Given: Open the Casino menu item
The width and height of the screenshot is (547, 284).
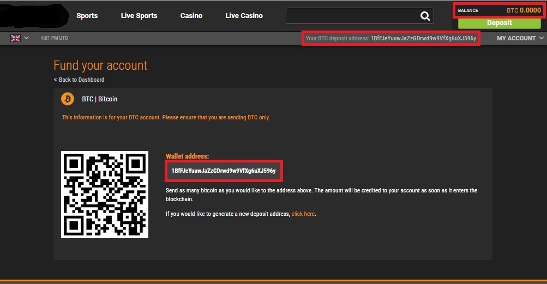Looking at the screenshot, I should (191, 16).
